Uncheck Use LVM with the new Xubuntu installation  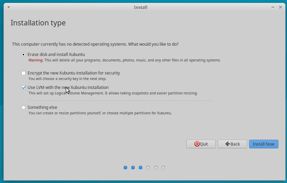pyautogui.click(x=23, y=88)
